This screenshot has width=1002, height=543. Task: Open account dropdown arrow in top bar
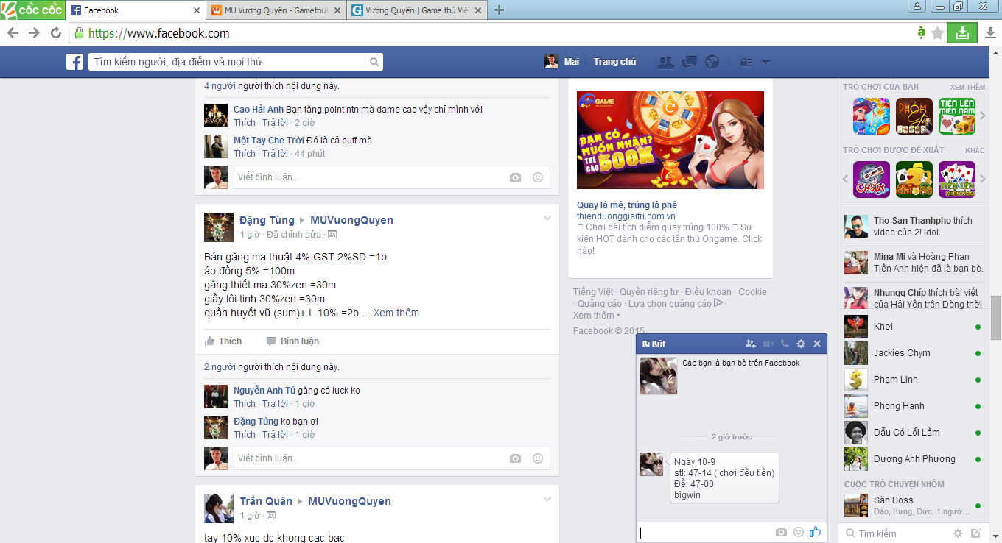(x=765, y=63)
